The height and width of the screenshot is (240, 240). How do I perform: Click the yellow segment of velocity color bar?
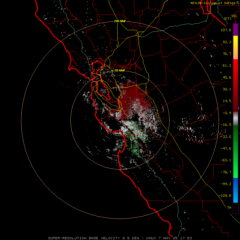235,47
